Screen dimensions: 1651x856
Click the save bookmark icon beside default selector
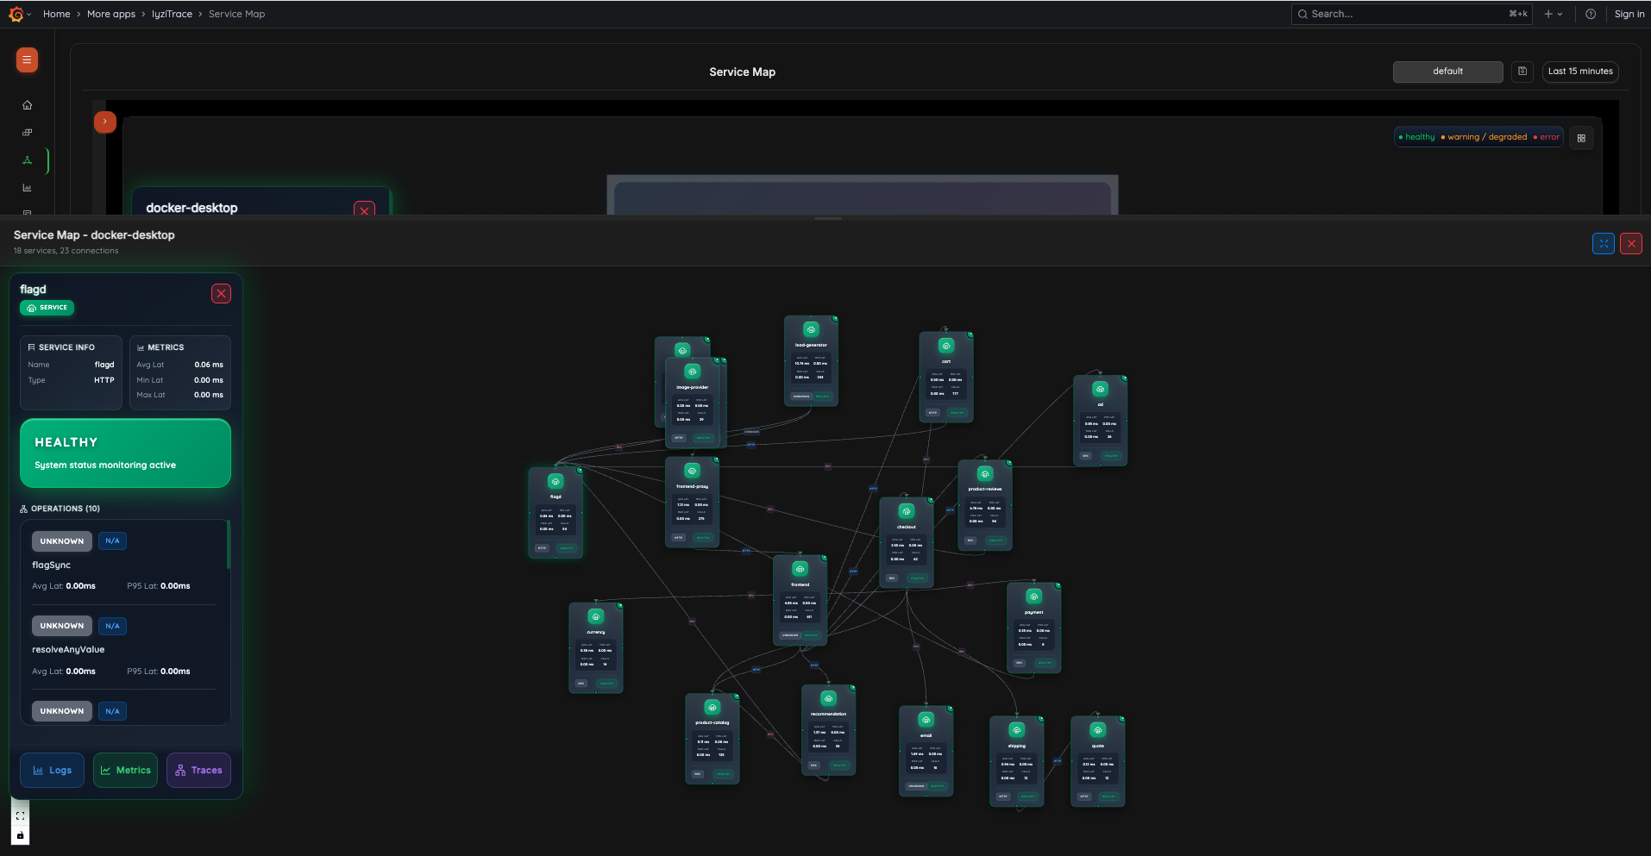click(1522, 72)
